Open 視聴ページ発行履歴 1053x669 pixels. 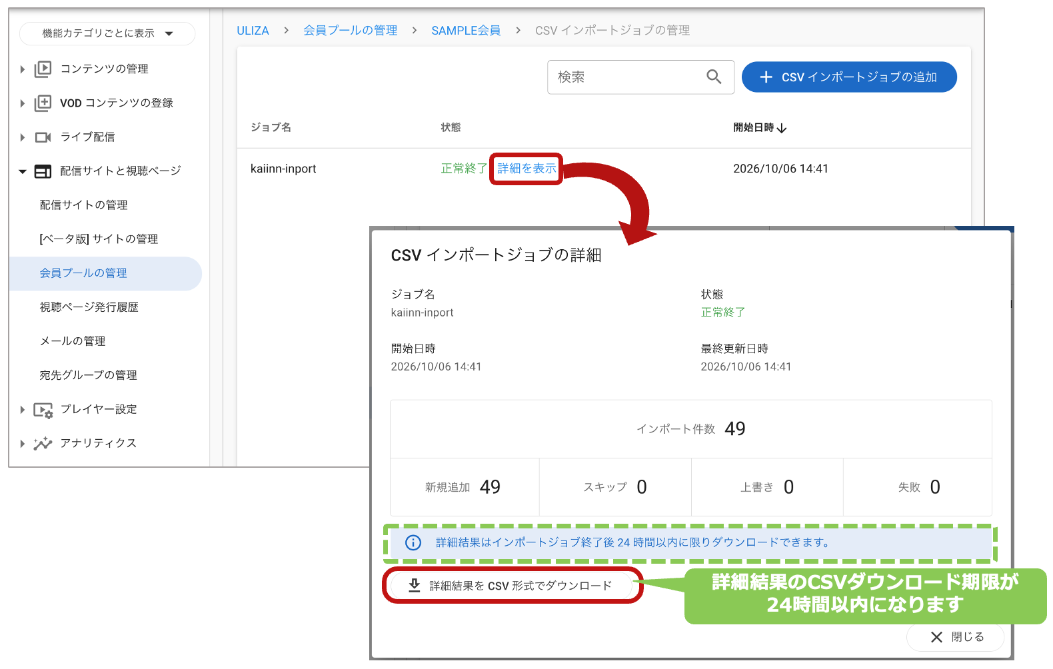89,307
